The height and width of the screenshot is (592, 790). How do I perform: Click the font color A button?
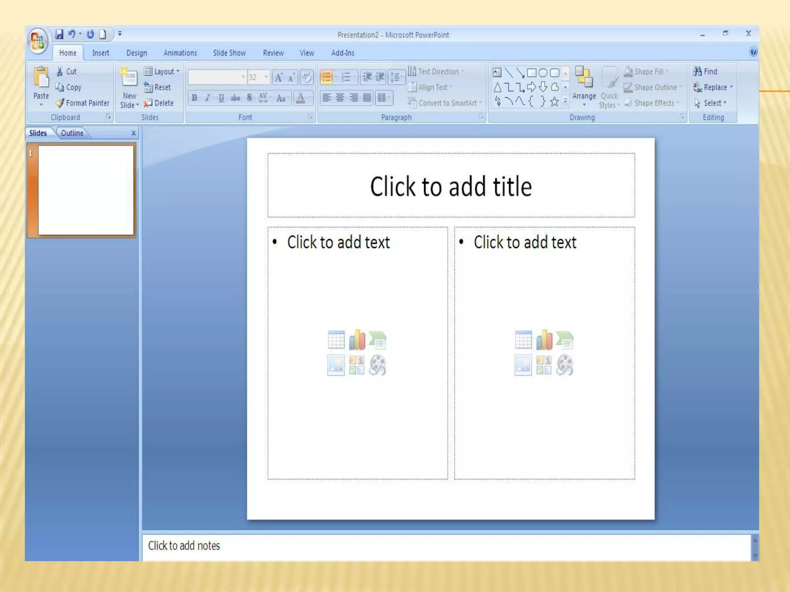pyautogui.click(x=300, y=98)
